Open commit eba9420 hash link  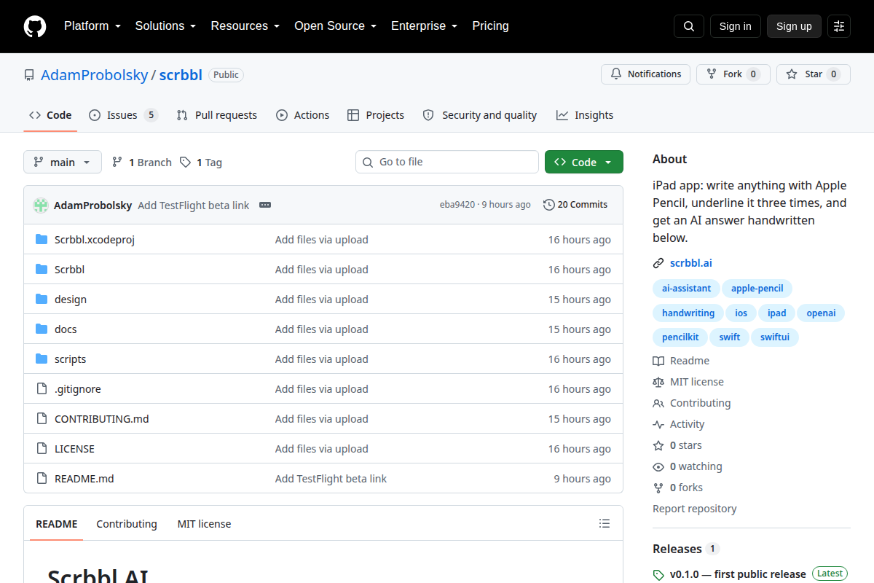click(457, 205)
